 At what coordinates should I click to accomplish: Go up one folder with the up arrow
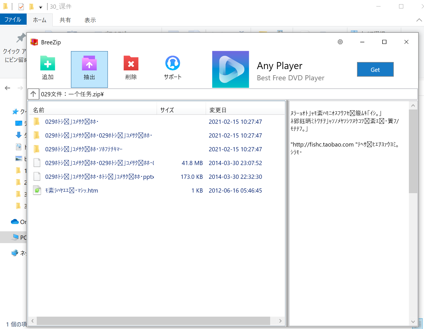33,94
